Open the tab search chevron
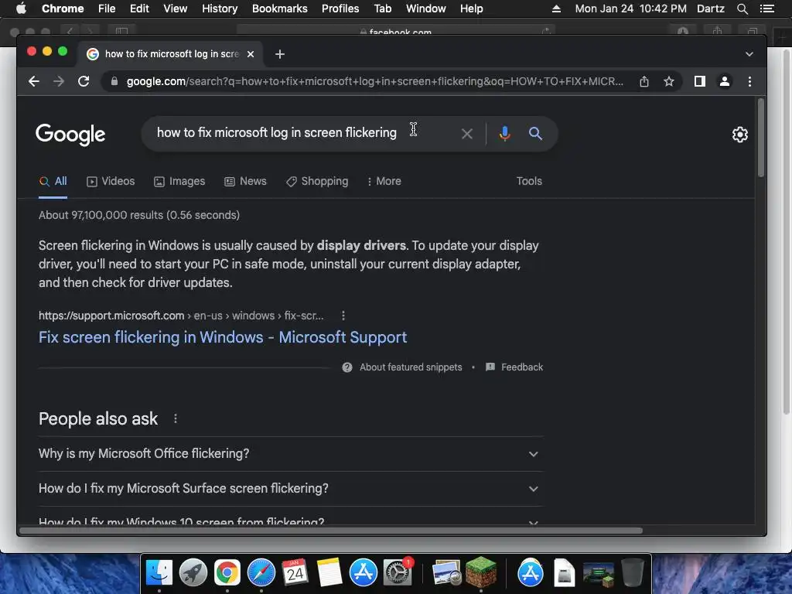This screenshot has width=792, height=594. pyautogui.click(x=749, y=54)
